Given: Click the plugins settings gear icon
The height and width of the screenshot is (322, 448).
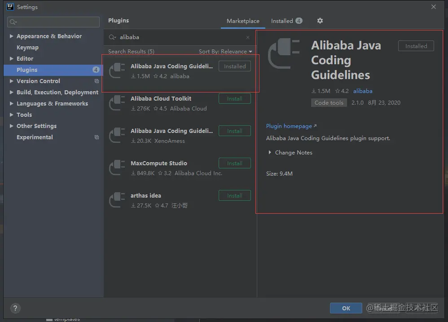Looking at the screenshot, I should (x=320, y=21).
